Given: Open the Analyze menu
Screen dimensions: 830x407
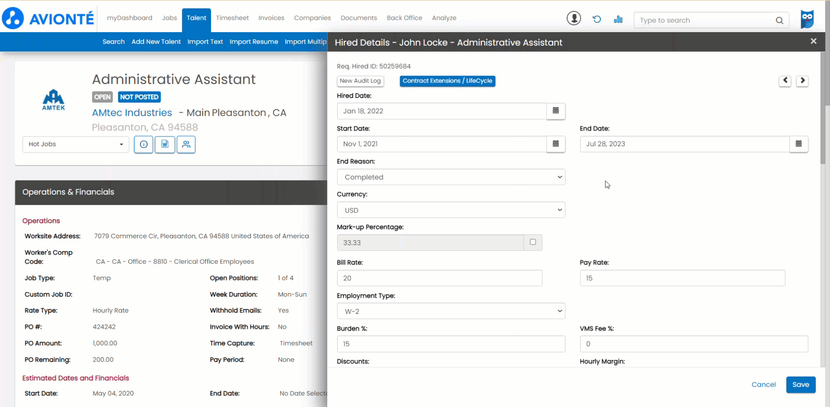Looking at the screenshot, I should [444, 18].
